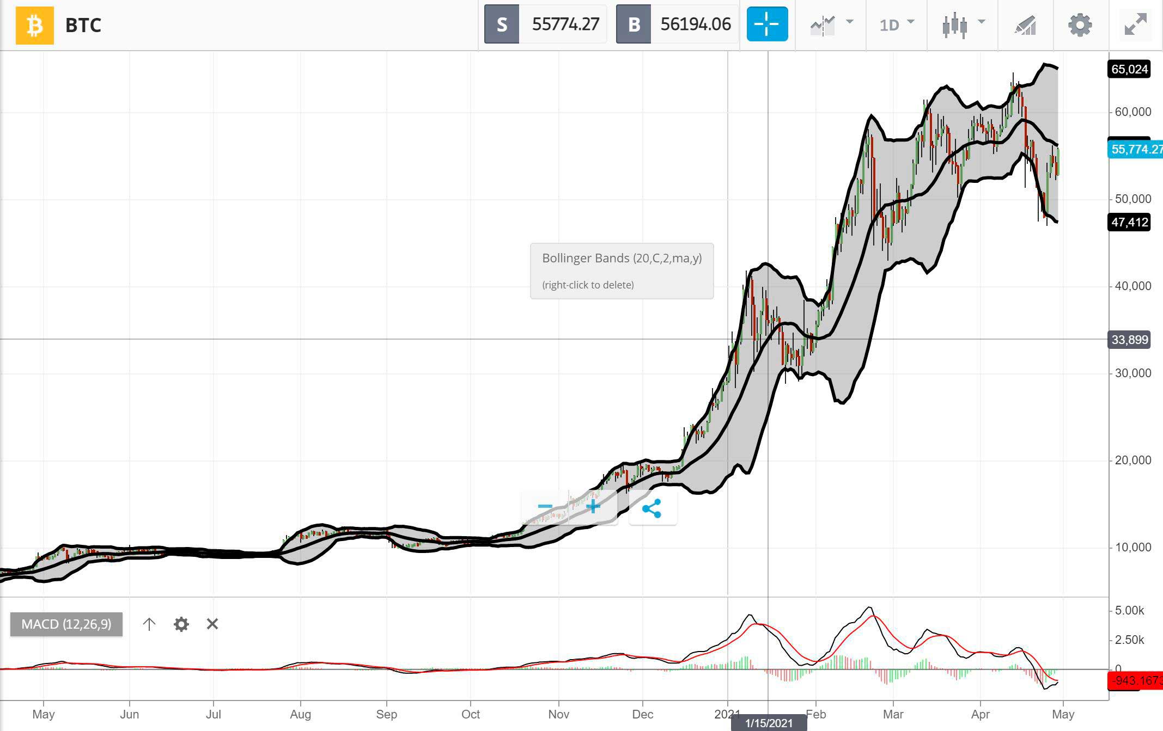Image resolution: width=1163 pixels, height=731 pixels.
Task: Open chart settings gear
Action: coord(1080,25)
